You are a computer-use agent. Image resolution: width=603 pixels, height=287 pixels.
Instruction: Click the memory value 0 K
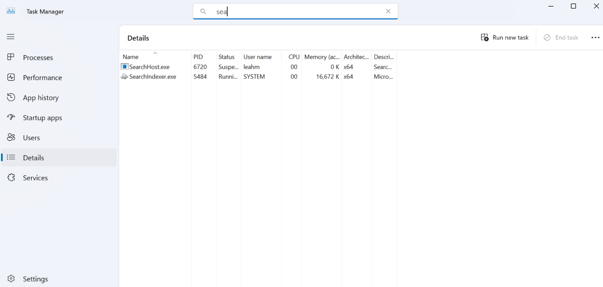[x=335, y=67]
